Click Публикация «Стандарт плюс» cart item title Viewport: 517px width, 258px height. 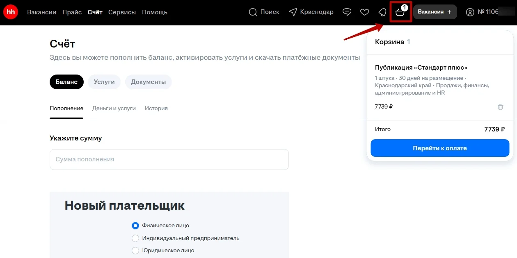point(421,68)
